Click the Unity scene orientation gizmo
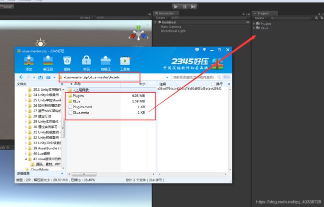 coord(139,33)
